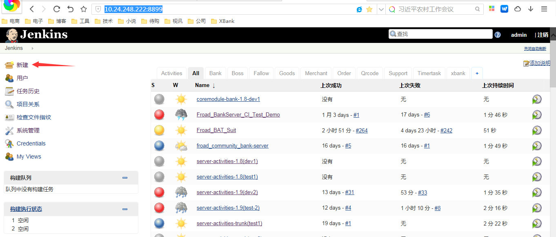Open the browser hamburger menu

(x=544, y=9)
